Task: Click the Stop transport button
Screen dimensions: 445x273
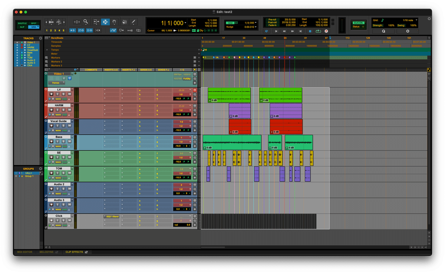Action: coord(309,31)
